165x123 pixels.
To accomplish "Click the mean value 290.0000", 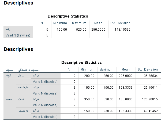I will coord(98,29).
